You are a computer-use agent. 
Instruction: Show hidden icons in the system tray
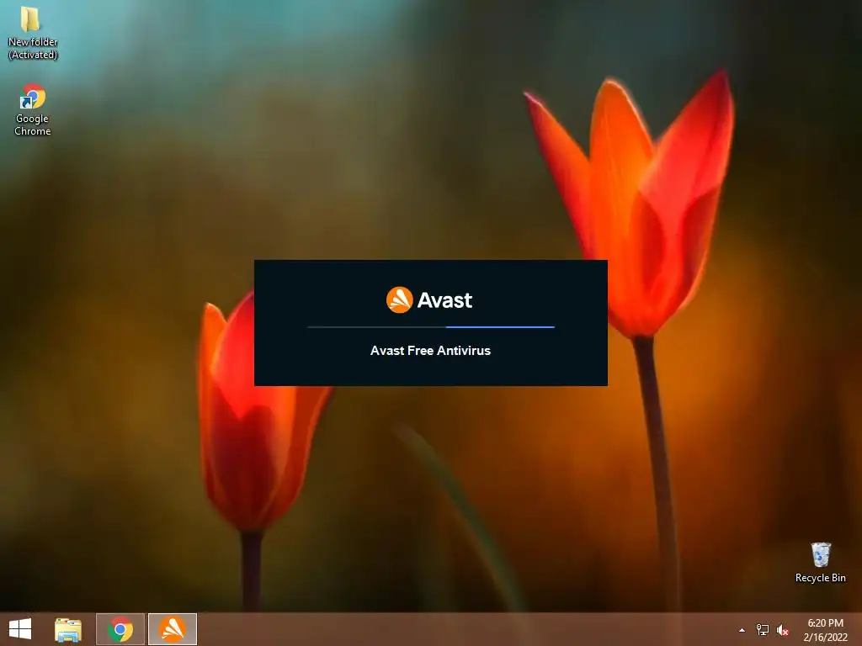point(742,630)
